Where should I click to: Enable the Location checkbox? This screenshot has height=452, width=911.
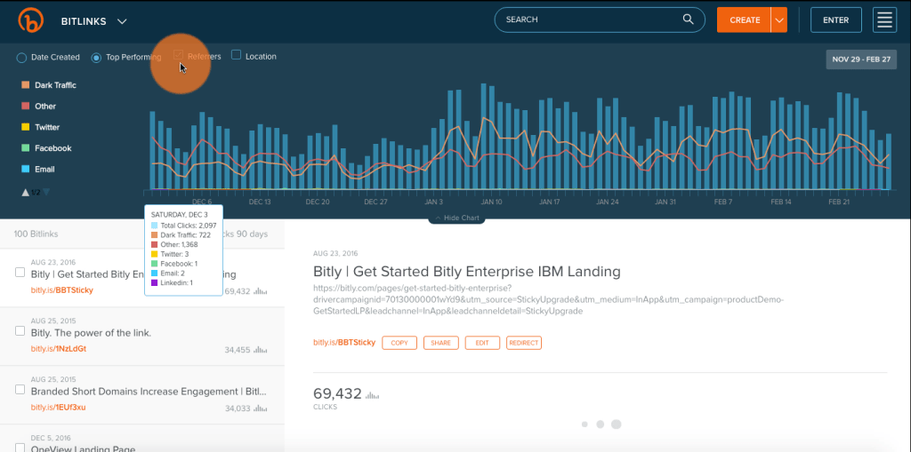pyautogui.click(x=237, y=55)
